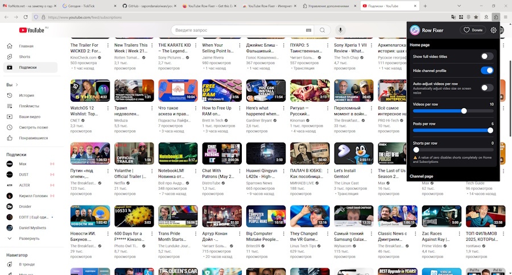Open the They Changed the VR Game thumbnail
The width and height of the screenshot is (512, 275).
tap(310, 216)
